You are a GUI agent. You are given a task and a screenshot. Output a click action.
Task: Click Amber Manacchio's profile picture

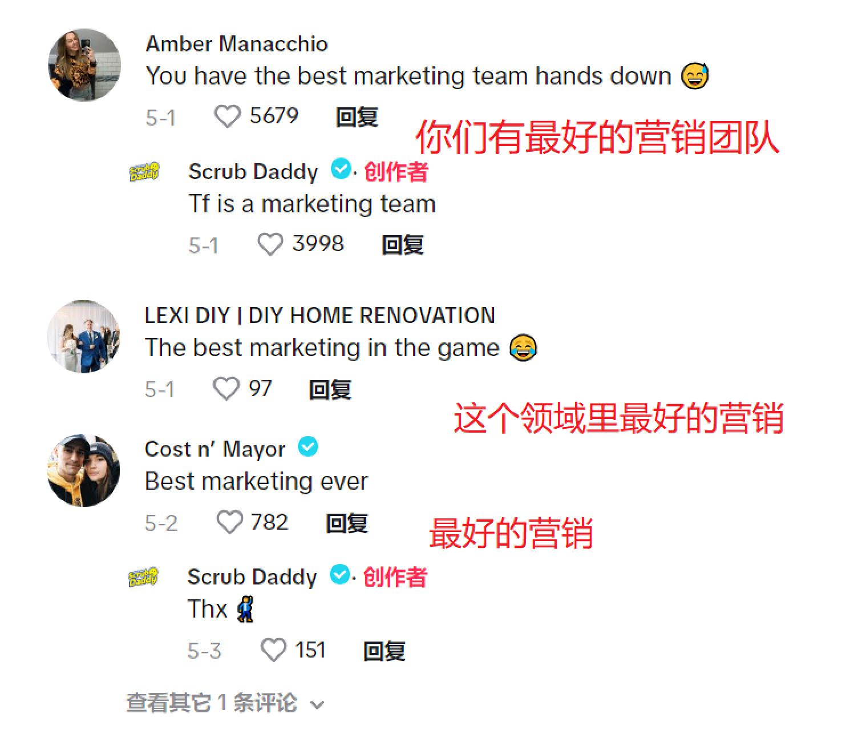84,65
